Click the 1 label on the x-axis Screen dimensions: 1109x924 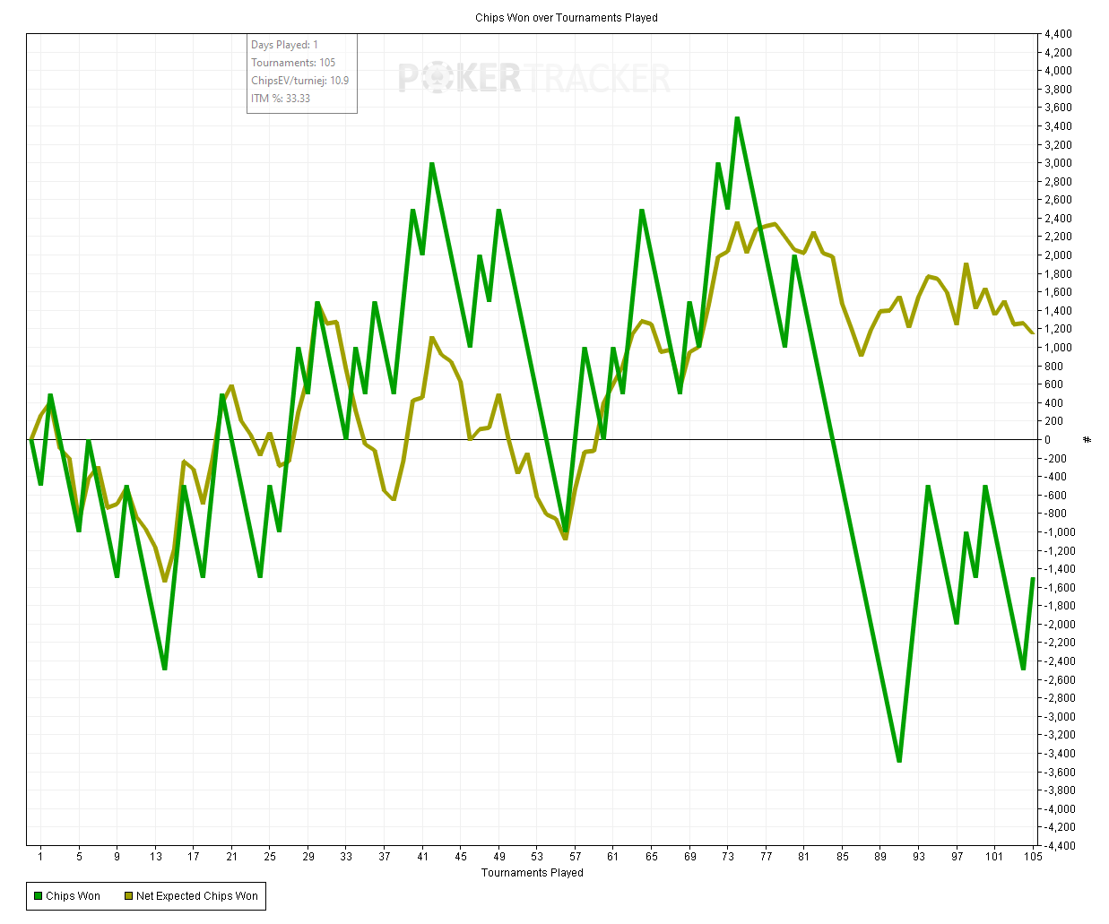pyautogui.click(x=40, y=857)
